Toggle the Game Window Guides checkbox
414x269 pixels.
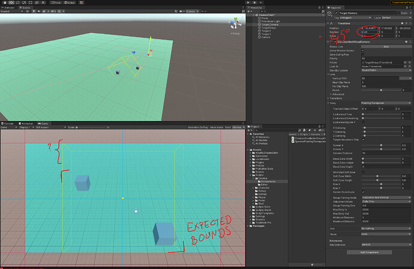(x=362, y=50)
